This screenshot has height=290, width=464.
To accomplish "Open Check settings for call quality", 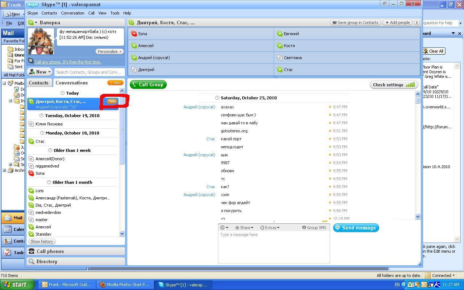I will click(394, 84).
